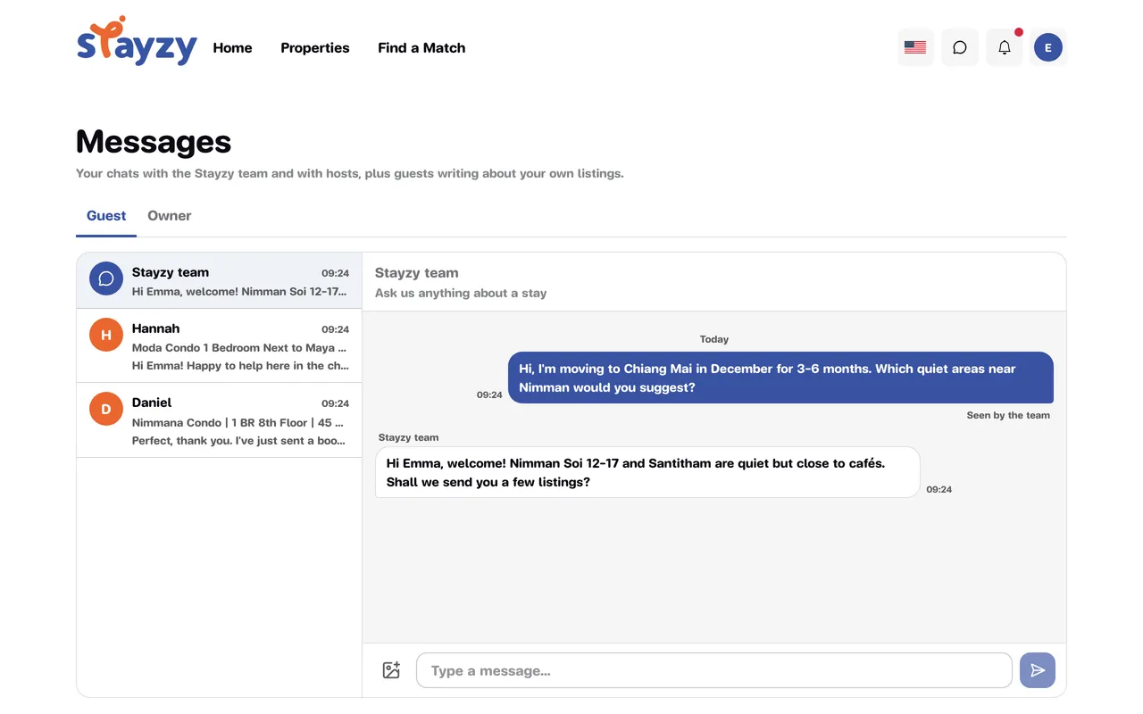Click the Moda Condo 1 Bedroom listing text
The image size is (1143, 714).
239,348
